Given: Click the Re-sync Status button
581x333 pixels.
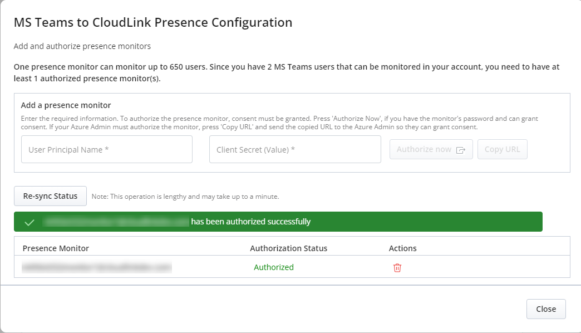Looking at the screenshot, I should pos(51,196).
